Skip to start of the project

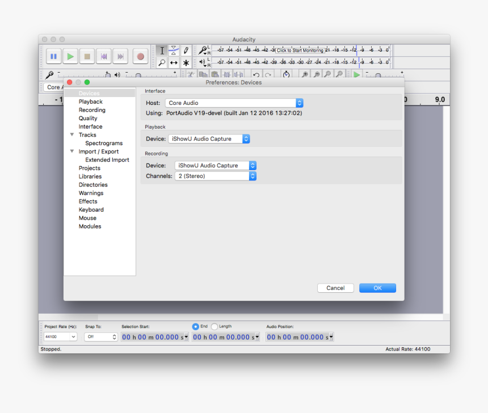[104, 56]
